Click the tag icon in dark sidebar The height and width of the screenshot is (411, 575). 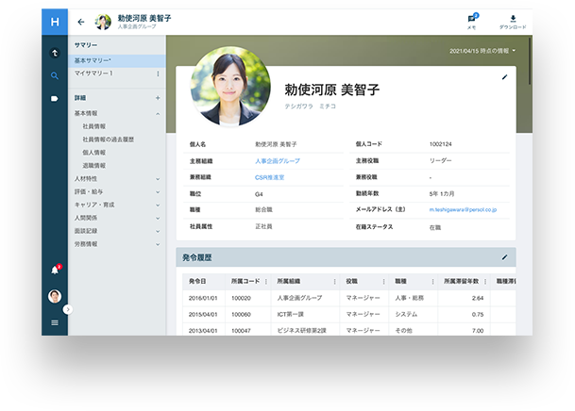coord(55,98)
